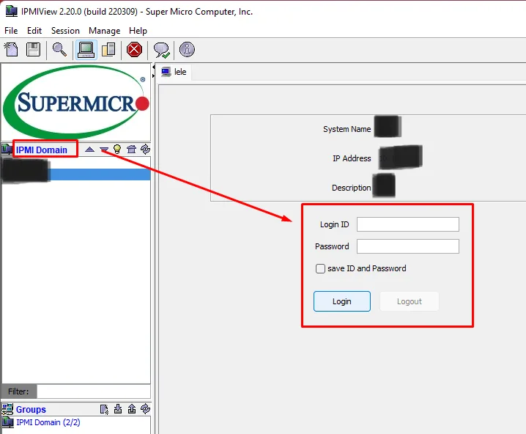This screenshot has width=526, height=434.
Task: Click the monitor toolbar icon
Action: 86,50
